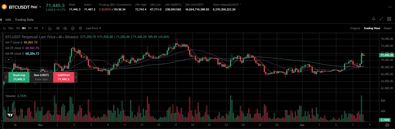Click the Mark price value 71,445.3
Screen dimensions: 395x129
(x=75, y=9)
